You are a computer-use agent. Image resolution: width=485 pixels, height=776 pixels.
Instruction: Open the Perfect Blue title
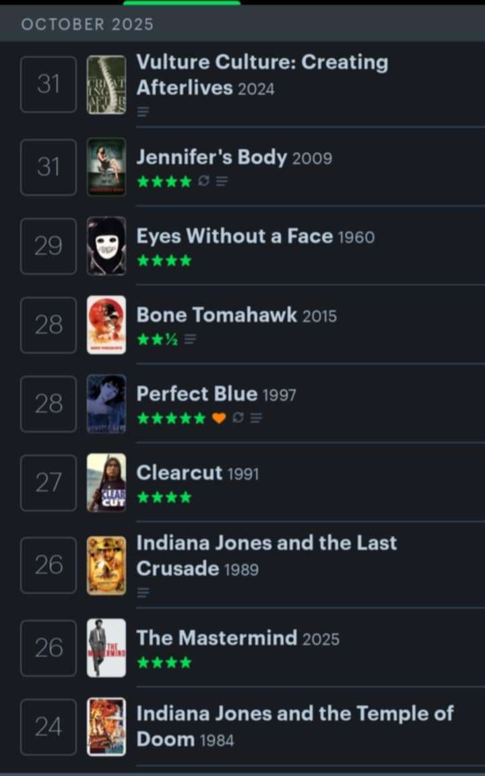(197, 394)
